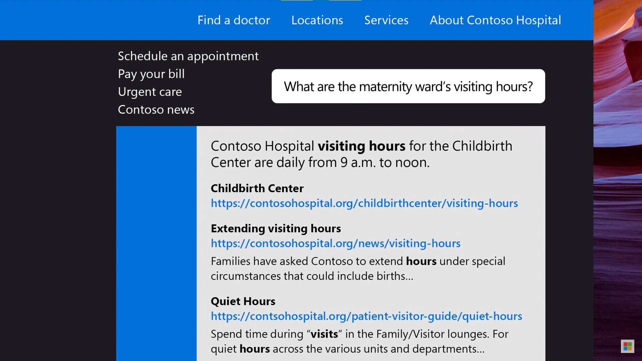Open the Find a doctor menu
The height and width of the screenshot is (361, 642).
[234, 20]
